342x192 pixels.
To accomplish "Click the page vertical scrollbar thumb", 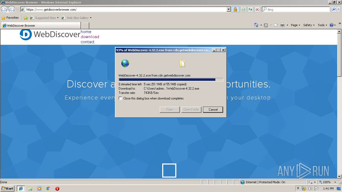I will coord(339,55).
